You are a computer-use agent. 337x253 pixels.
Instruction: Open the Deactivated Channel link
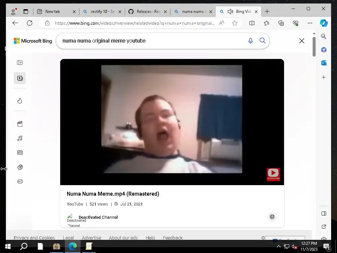pos(98,217)
